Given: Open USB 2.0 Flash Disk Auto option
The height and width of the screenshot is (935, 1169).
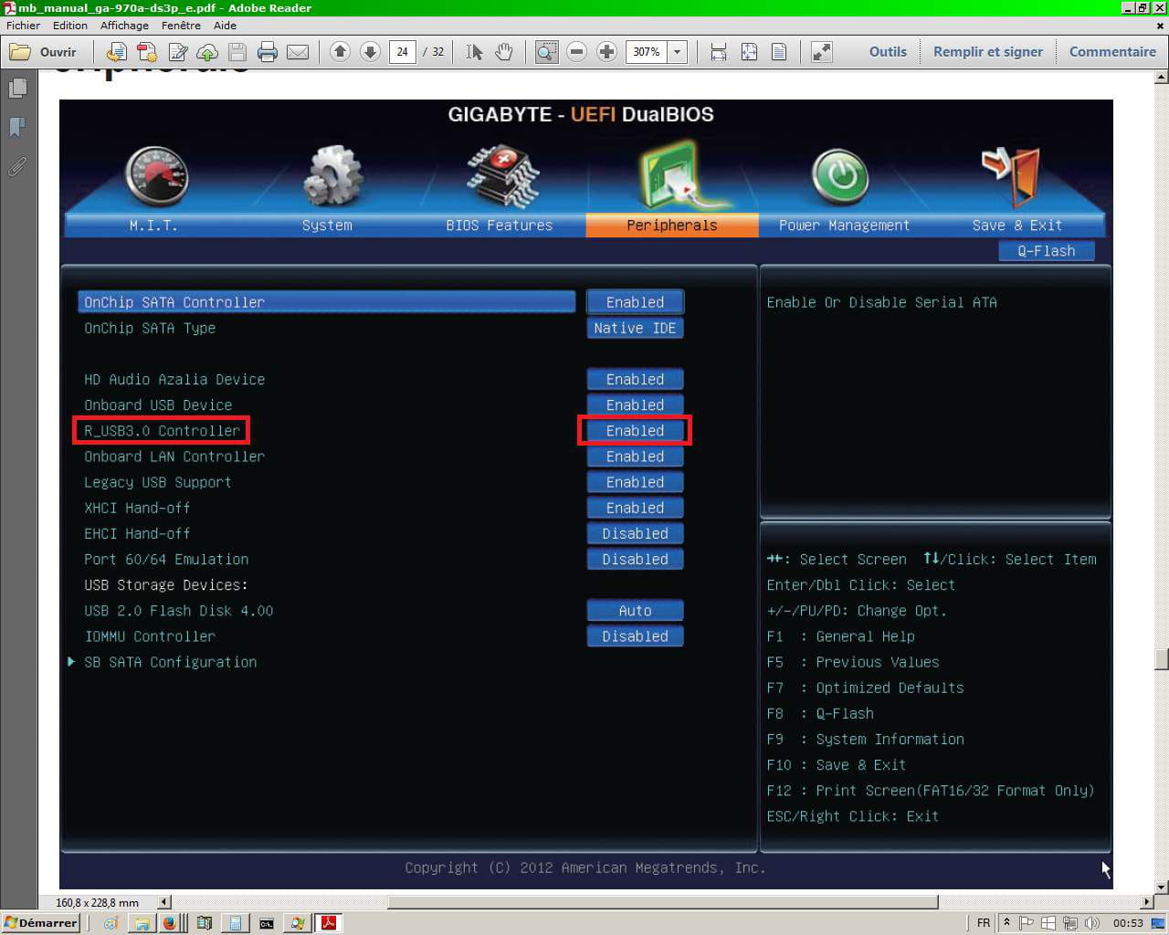Looking at the screenshot, I should (x=635, y=611).
